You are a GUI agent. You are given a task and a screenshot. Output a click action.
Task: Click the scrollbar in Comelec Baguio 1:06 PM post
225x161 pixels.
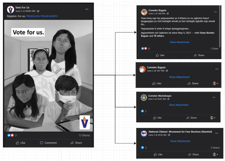point(220,26)
